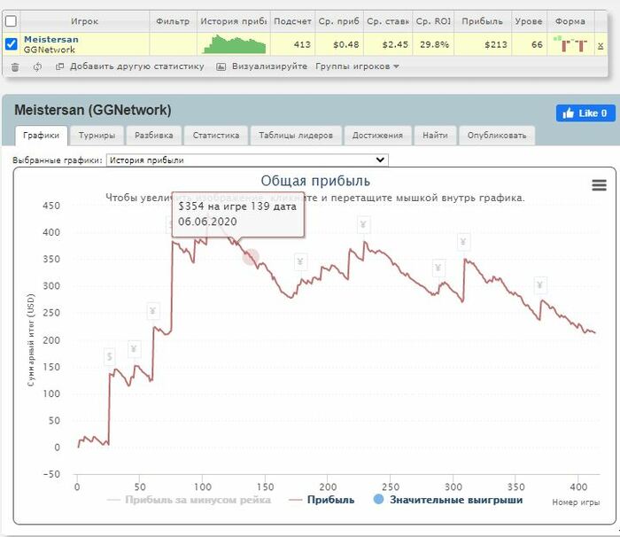Sort by the Прибыль column header

[483, 21]
